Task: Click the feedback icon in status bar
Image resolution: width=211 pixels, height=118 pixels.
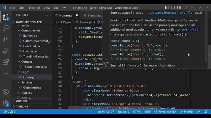Action: (198, 111)
